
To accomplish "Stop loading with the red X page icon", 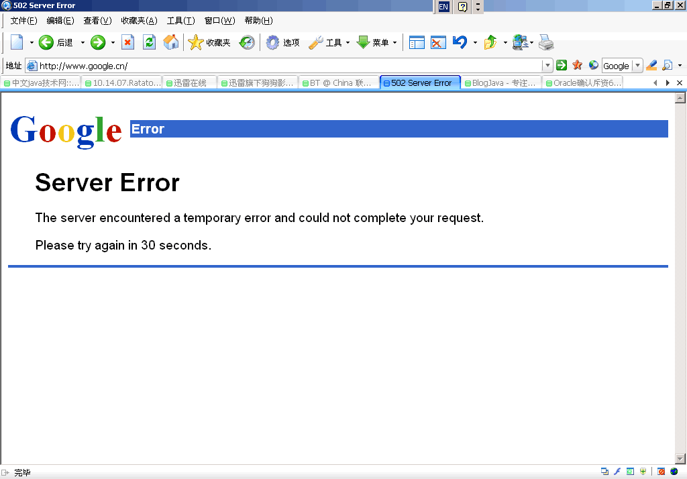I will click(127, 42).
